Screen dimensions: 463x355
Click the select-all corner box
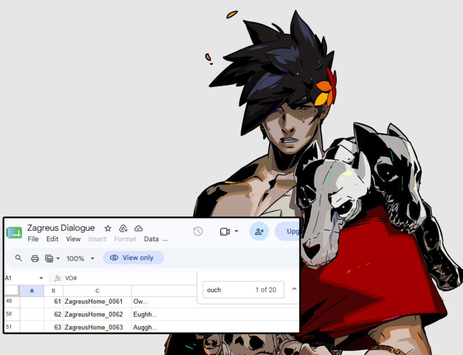pos(12,291)
